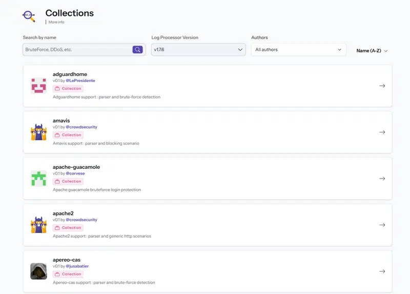Viewport: 410px width, 294px height.
Task: Click the More info link
Action: [56, 22]
